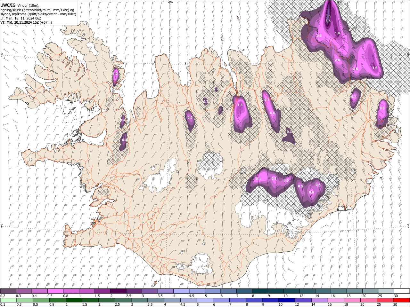The image size is (410, 307).
Task: Click the first dull purple 0.2 swatch in the upper legend row
Action: point(8,291)
